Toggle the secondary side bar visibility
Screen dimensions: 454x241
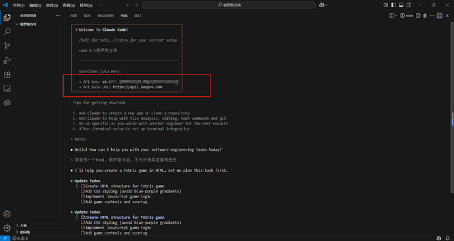point(409,5)
